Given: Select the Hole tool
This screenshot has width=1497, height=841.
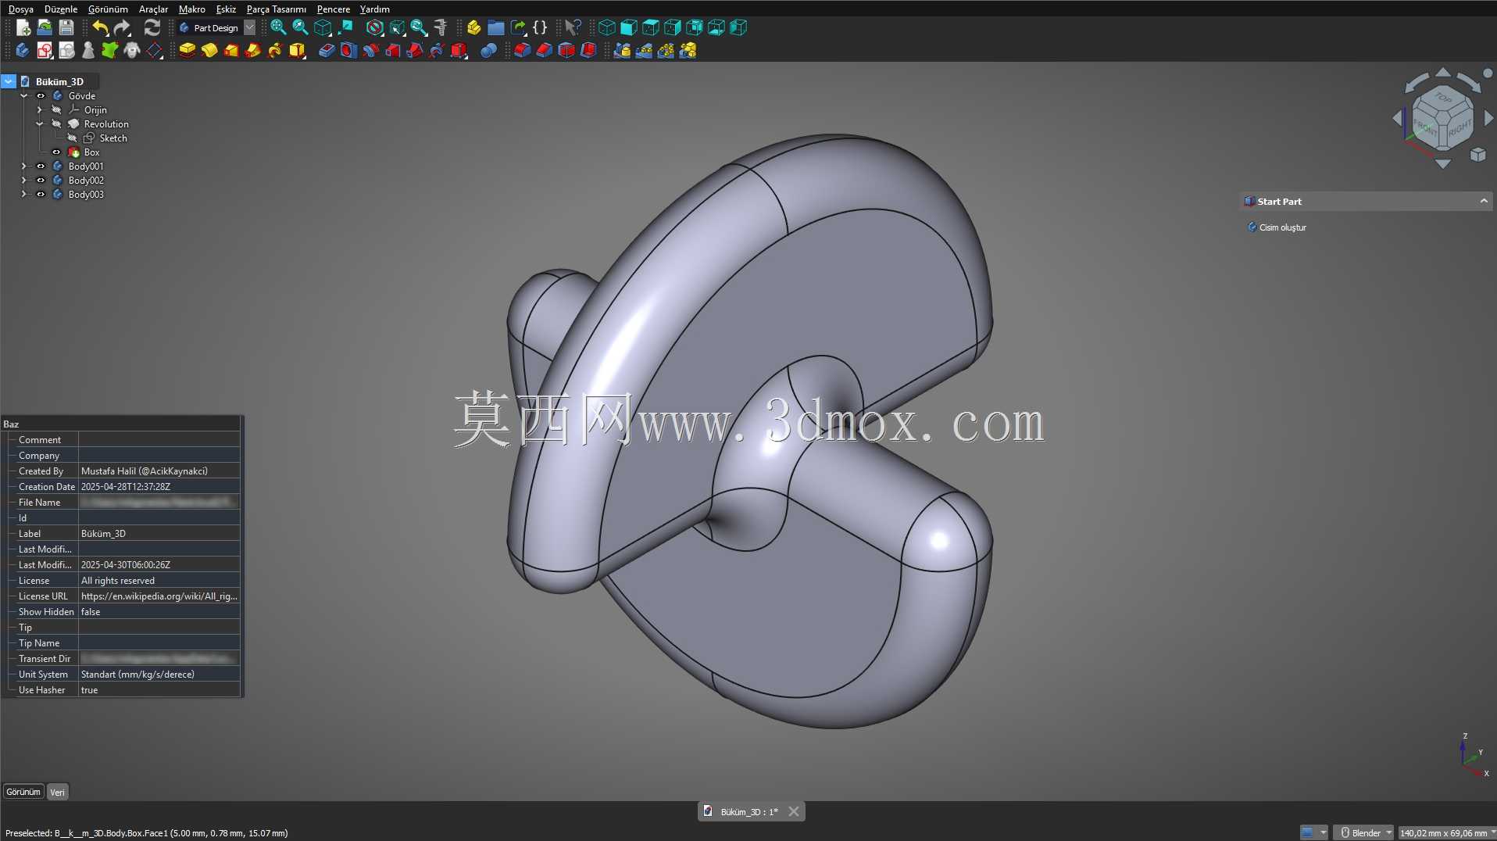Looking at the screenshot, I should tap(348, 51).
